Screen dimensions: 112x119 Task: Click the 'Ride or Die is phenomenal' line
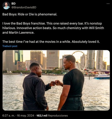point(30,14)
